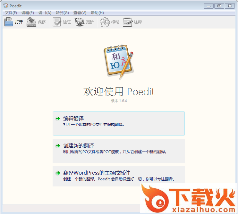
Task: Click the 更新 toolbar label
Action: [90, 22]
